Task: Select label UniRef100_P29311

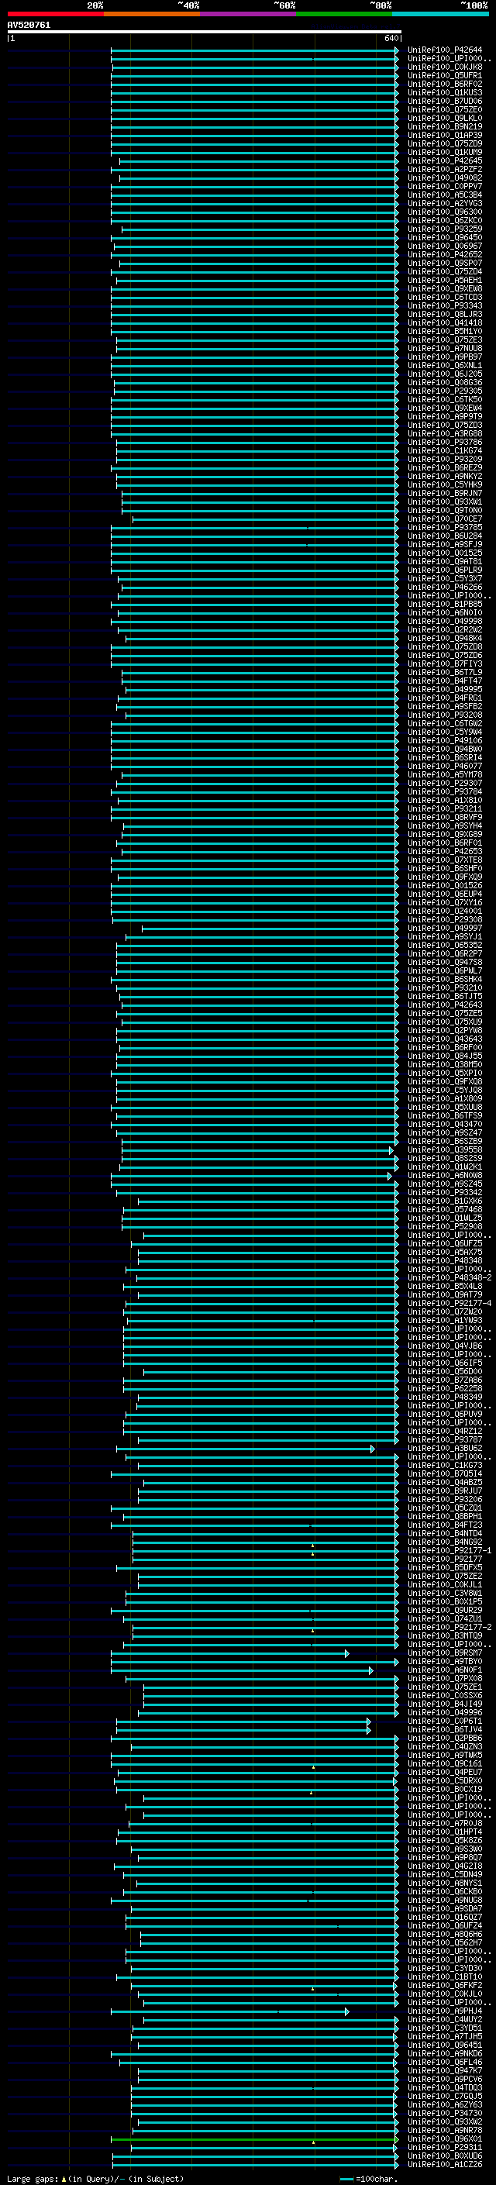Action: coord(445,2148)
